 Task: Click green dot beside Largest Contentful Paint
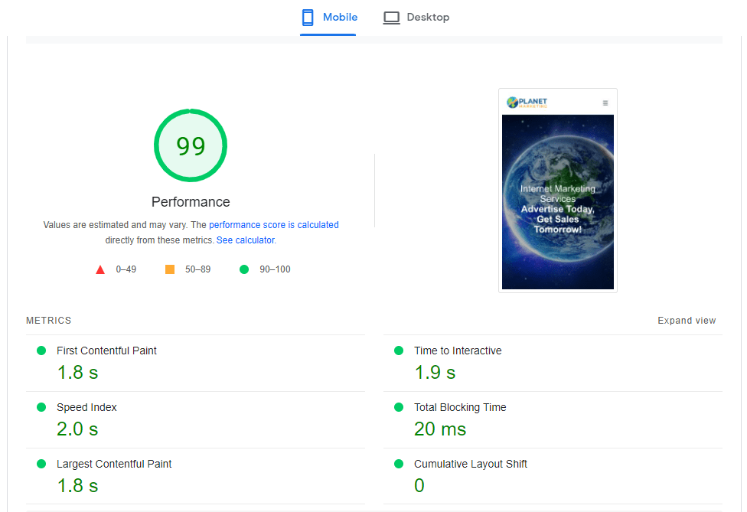click(41, 464)
